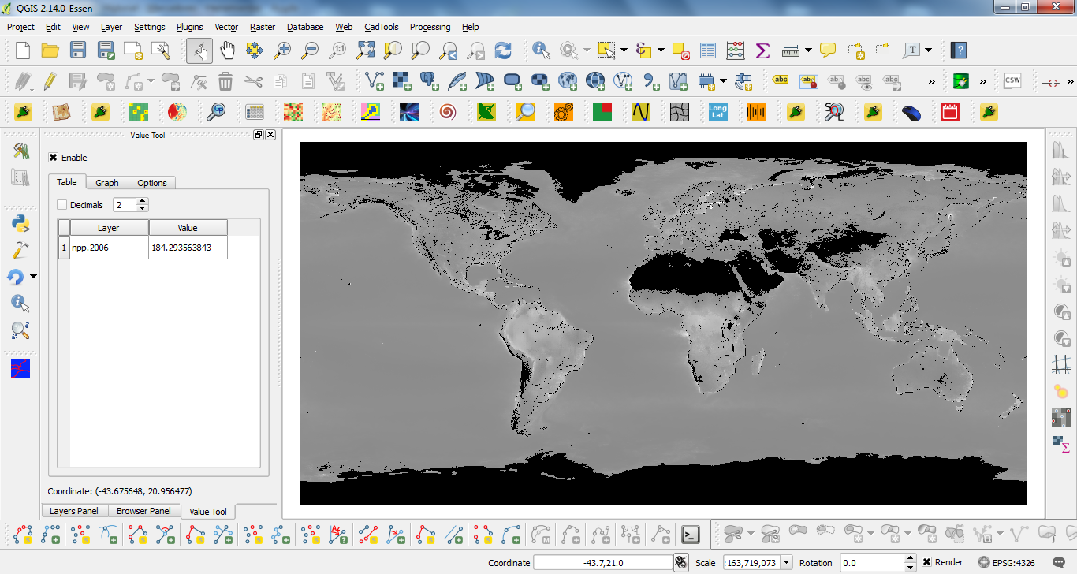Select the Pan Map hand tool

click(x=227, y=50)
